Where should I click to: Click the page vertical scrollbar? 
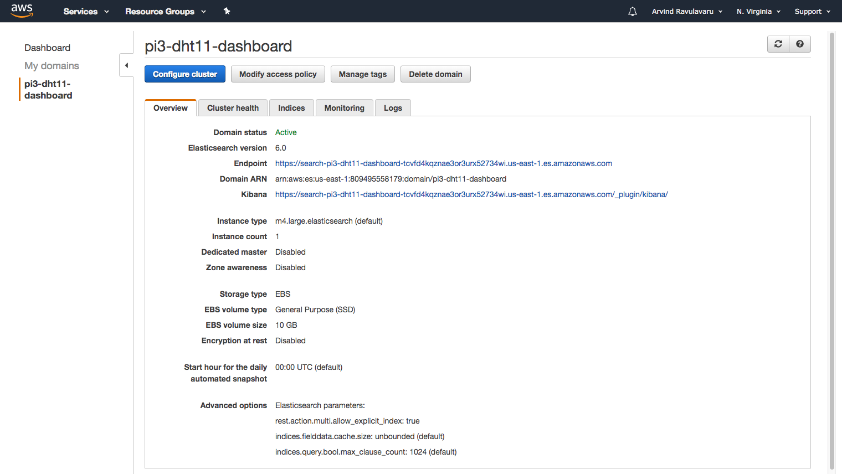[x=831, y=250]
